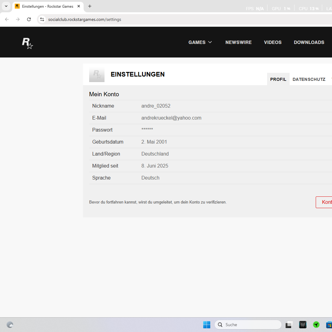
Task: Open a new browser tab
Action: pos(90,6)
